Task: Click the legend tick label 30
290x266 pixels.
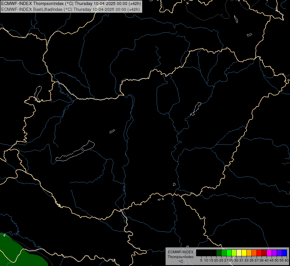Action: tap(237, 260)
